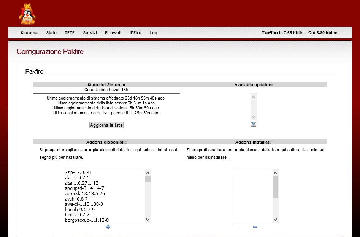Image resolution: width=360 pixels, height=237 pixels.
Task: Click the Traffic rate indicator
Action: pyautogui.click(x=300, y=33)
